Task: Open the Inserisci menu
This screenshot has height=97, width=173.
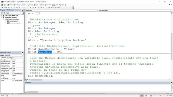Action: tap(24, 5)
